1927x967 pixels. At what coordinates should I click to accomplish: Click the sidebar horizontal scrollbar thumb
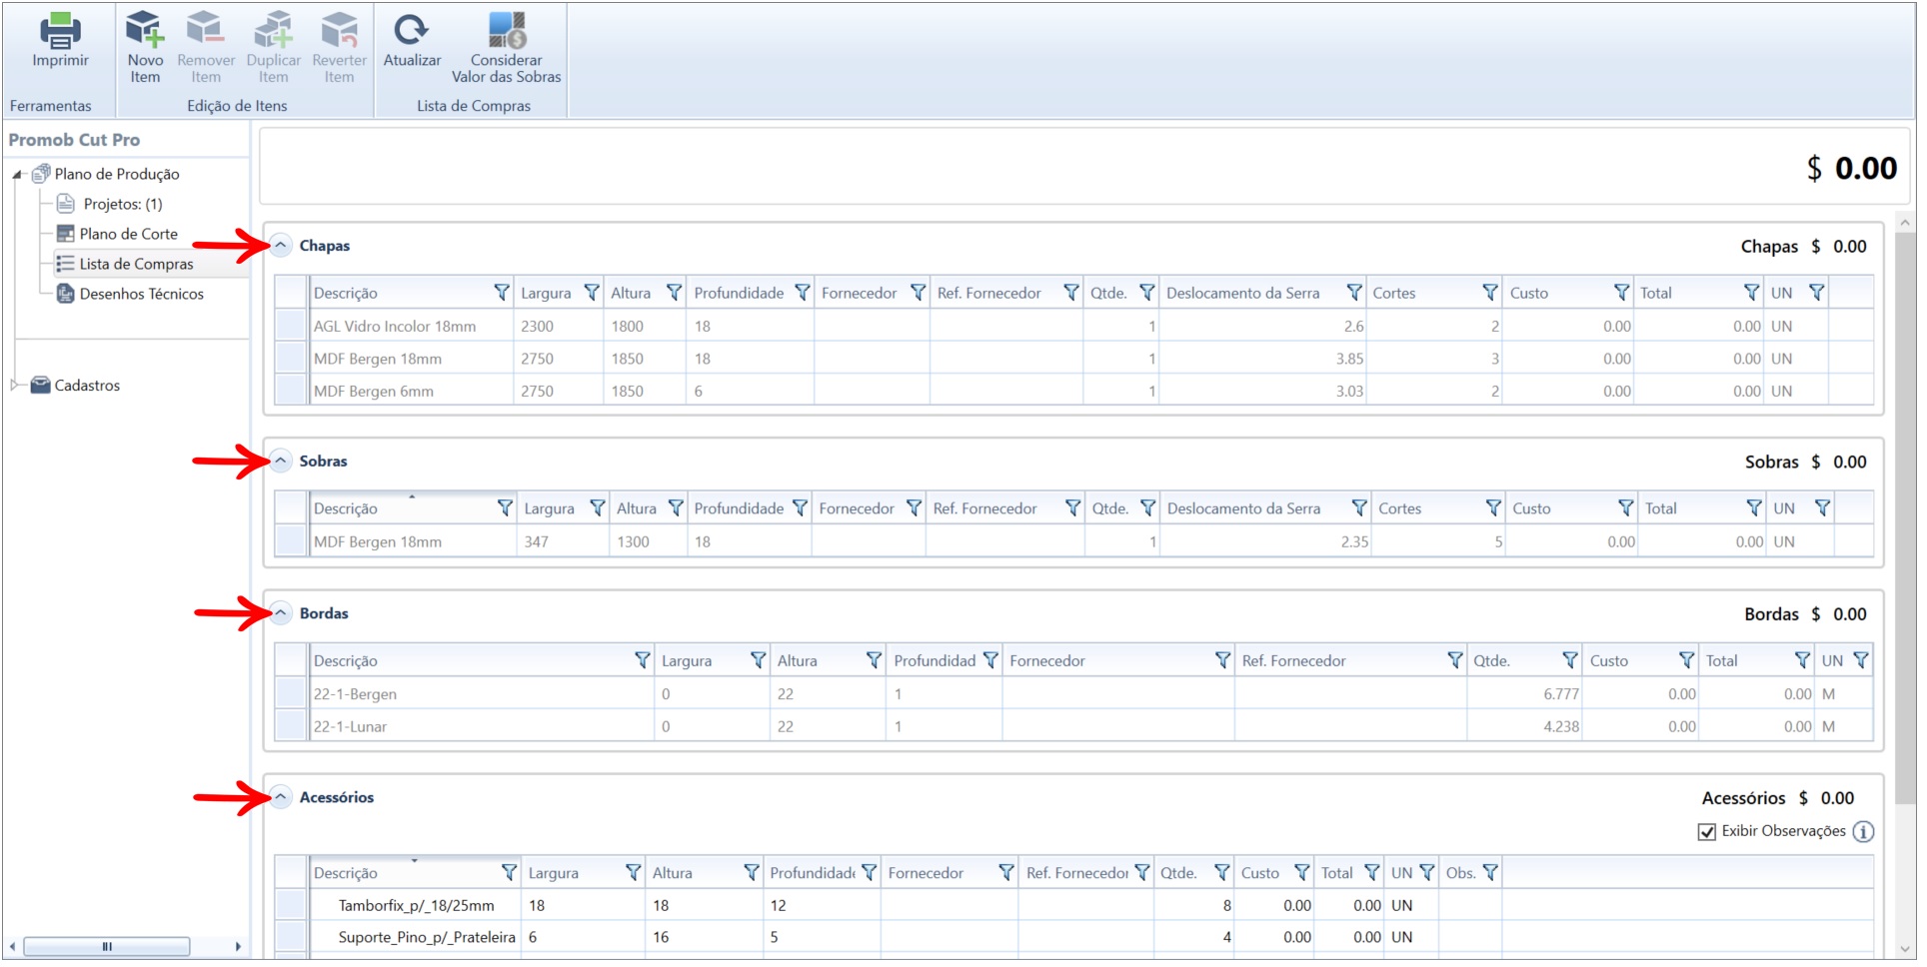pyautogui.click(x=107, y=946)
